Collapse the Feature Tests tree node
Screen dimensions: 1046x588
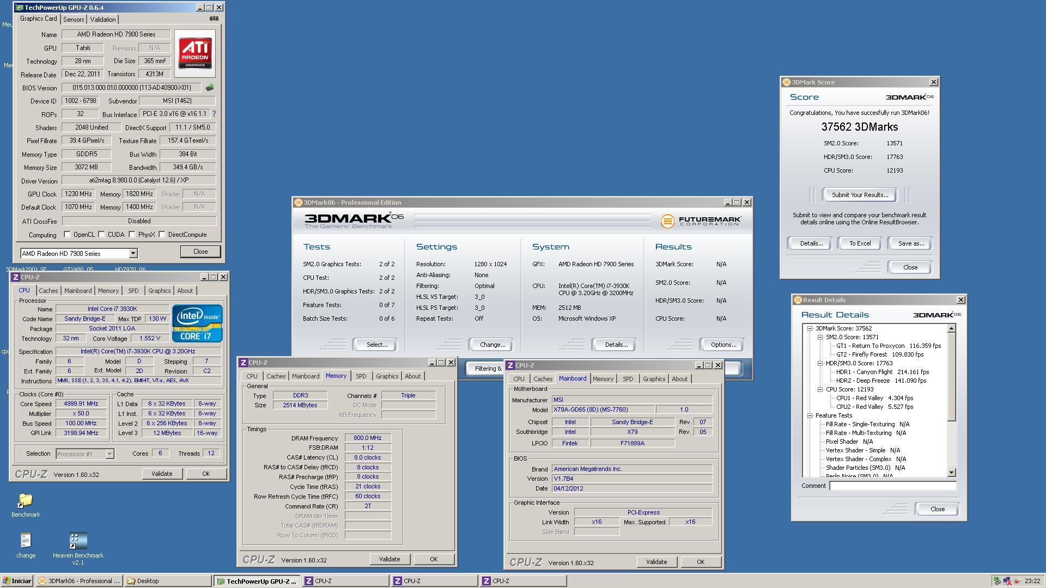point(810,415)
